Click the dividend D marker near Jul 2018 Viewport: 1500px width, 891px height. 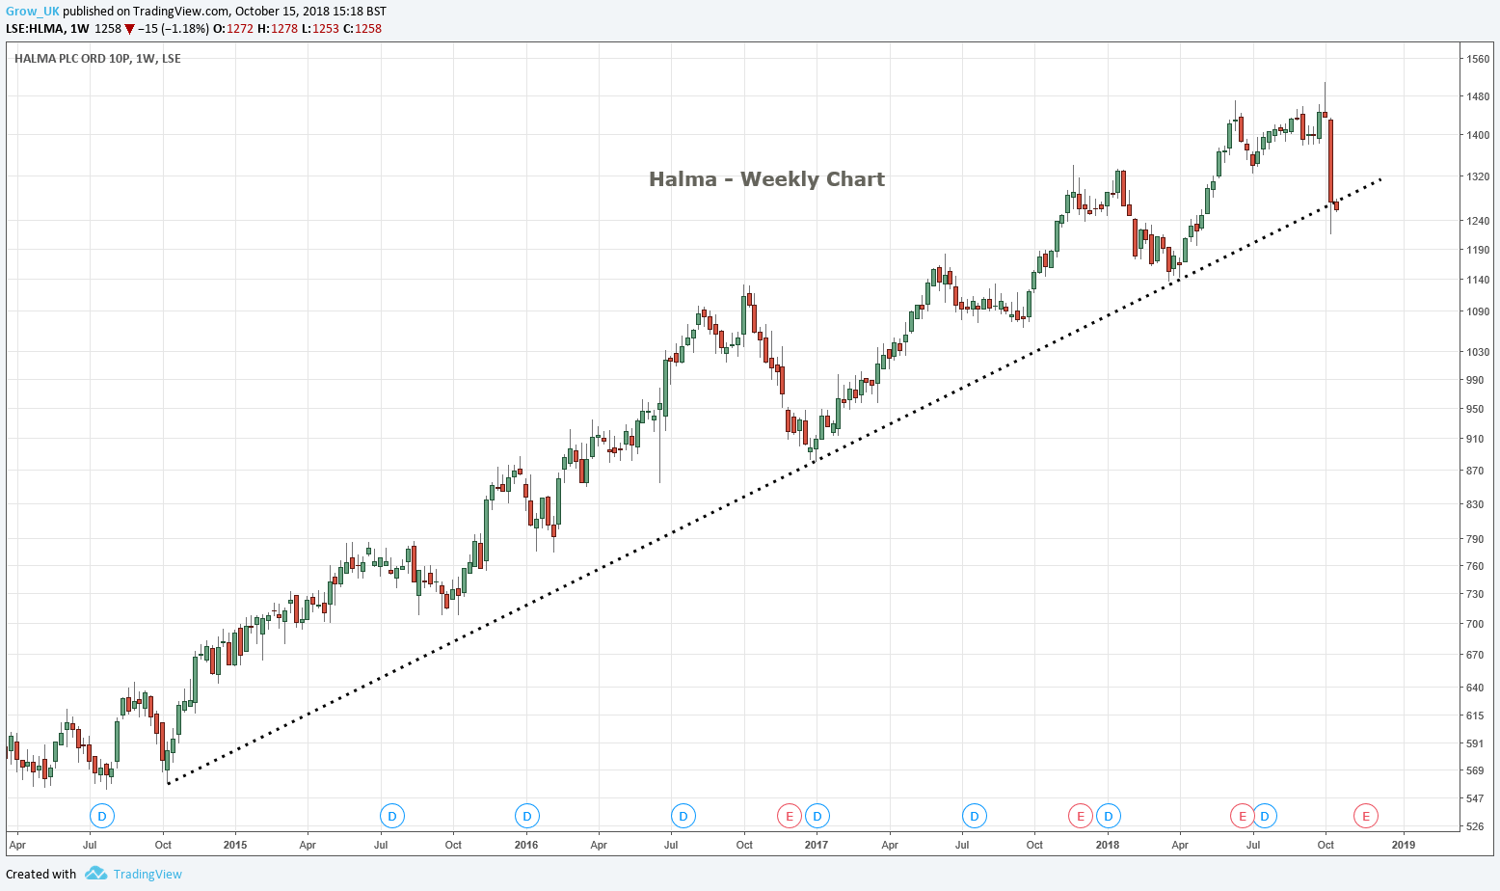(1265, 816)
